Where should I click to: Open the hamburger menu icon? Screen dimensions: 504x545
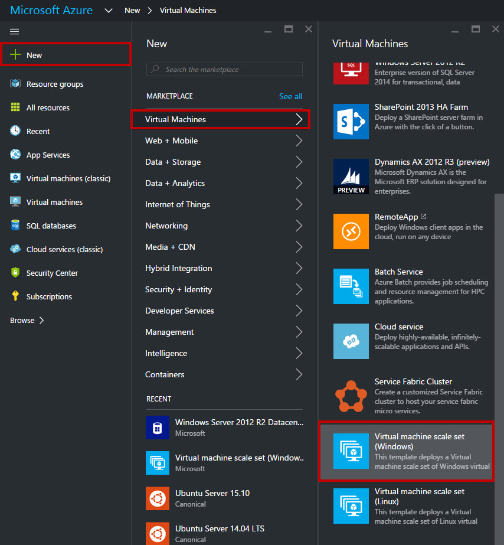click(15, 32)
